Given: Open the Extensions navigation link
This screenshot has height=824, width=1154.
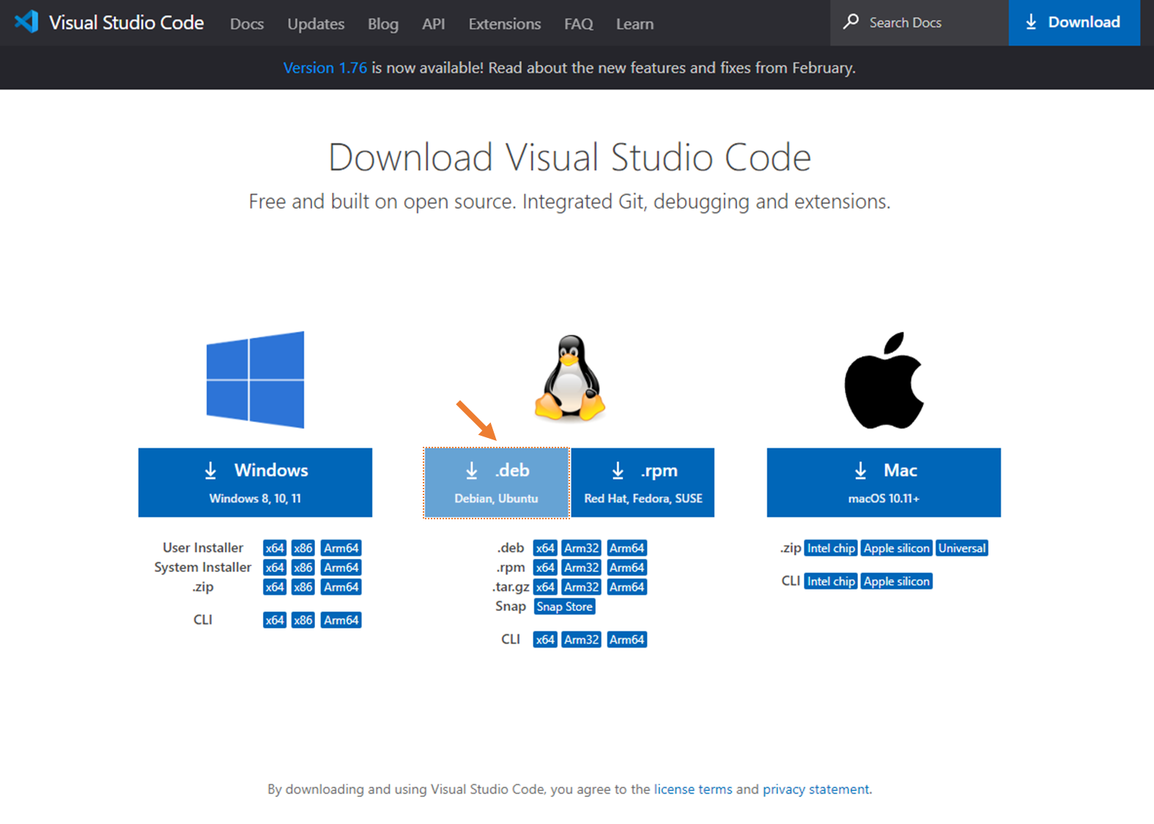Looking at the screenshot, I should (x=505, y=23).
